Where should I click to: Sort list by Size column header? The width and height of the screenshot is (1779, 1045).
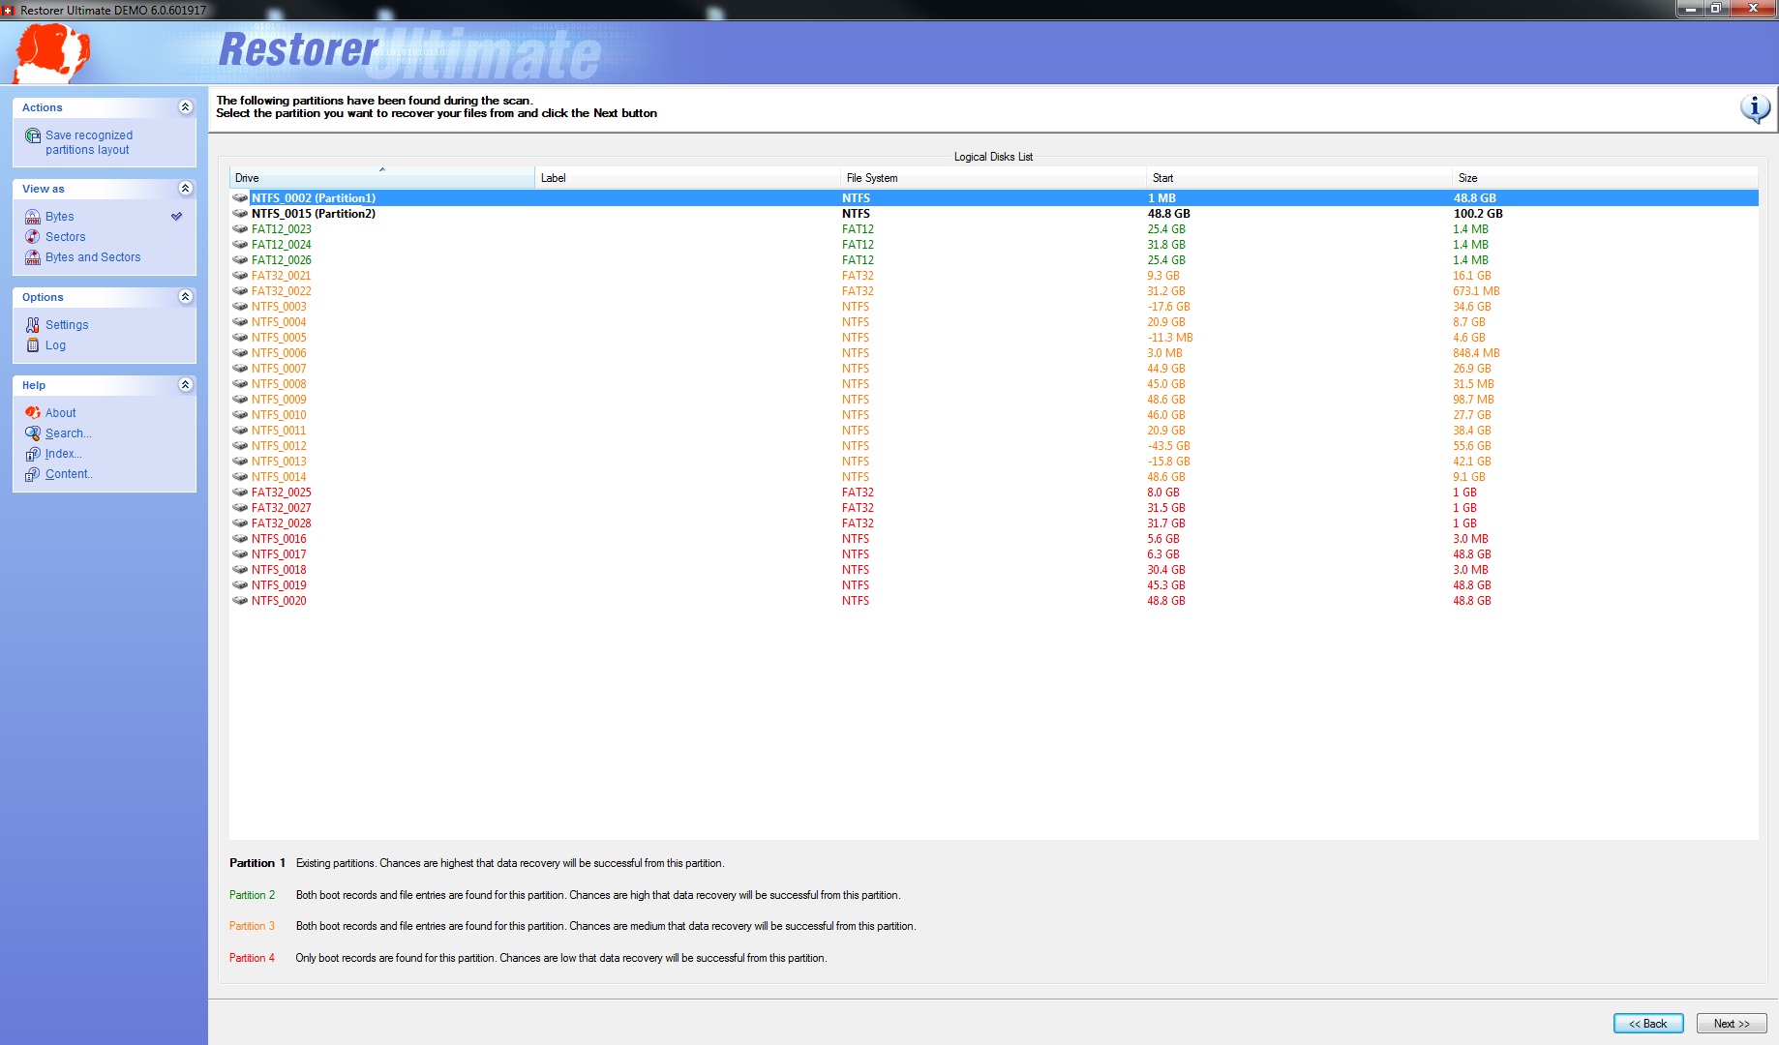click(x=1605, y=178)
